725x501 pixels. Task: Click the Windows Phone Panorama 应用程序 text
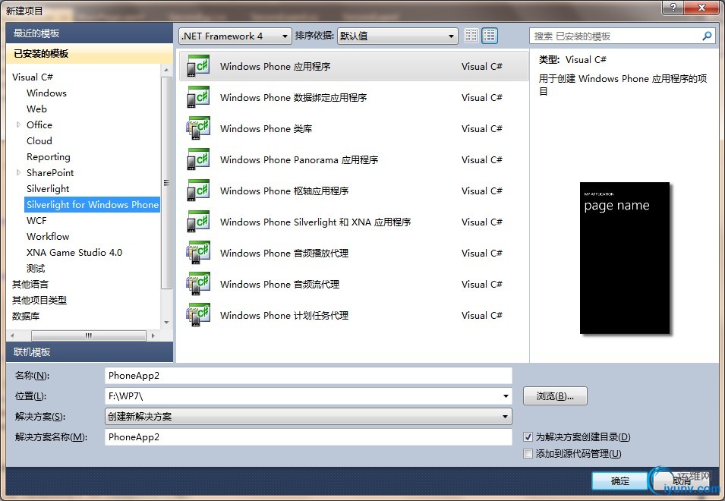click(x=299, y=160)
